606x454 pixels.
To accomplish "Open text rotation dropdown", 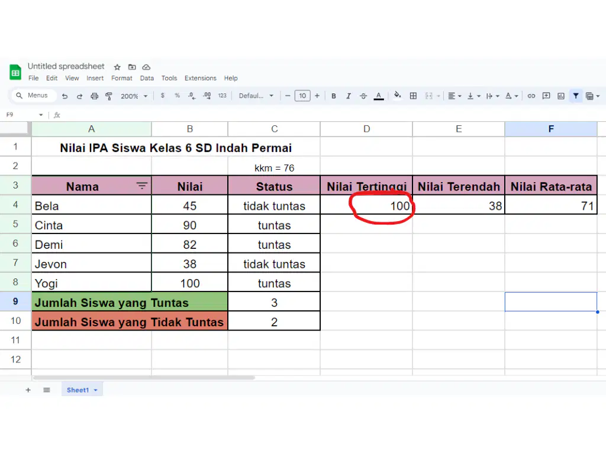I will pyautogui.click(x=511, y=96).
